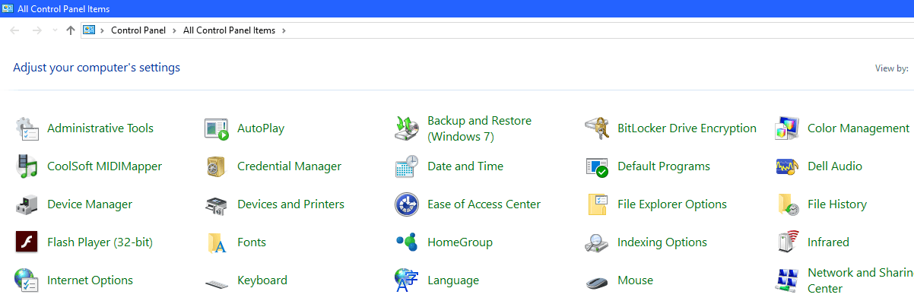The height and width of the screenshot is (304, 914).
Task: Open the Device Manager icon
Action: pyautogui.click(x=27, y=204)
